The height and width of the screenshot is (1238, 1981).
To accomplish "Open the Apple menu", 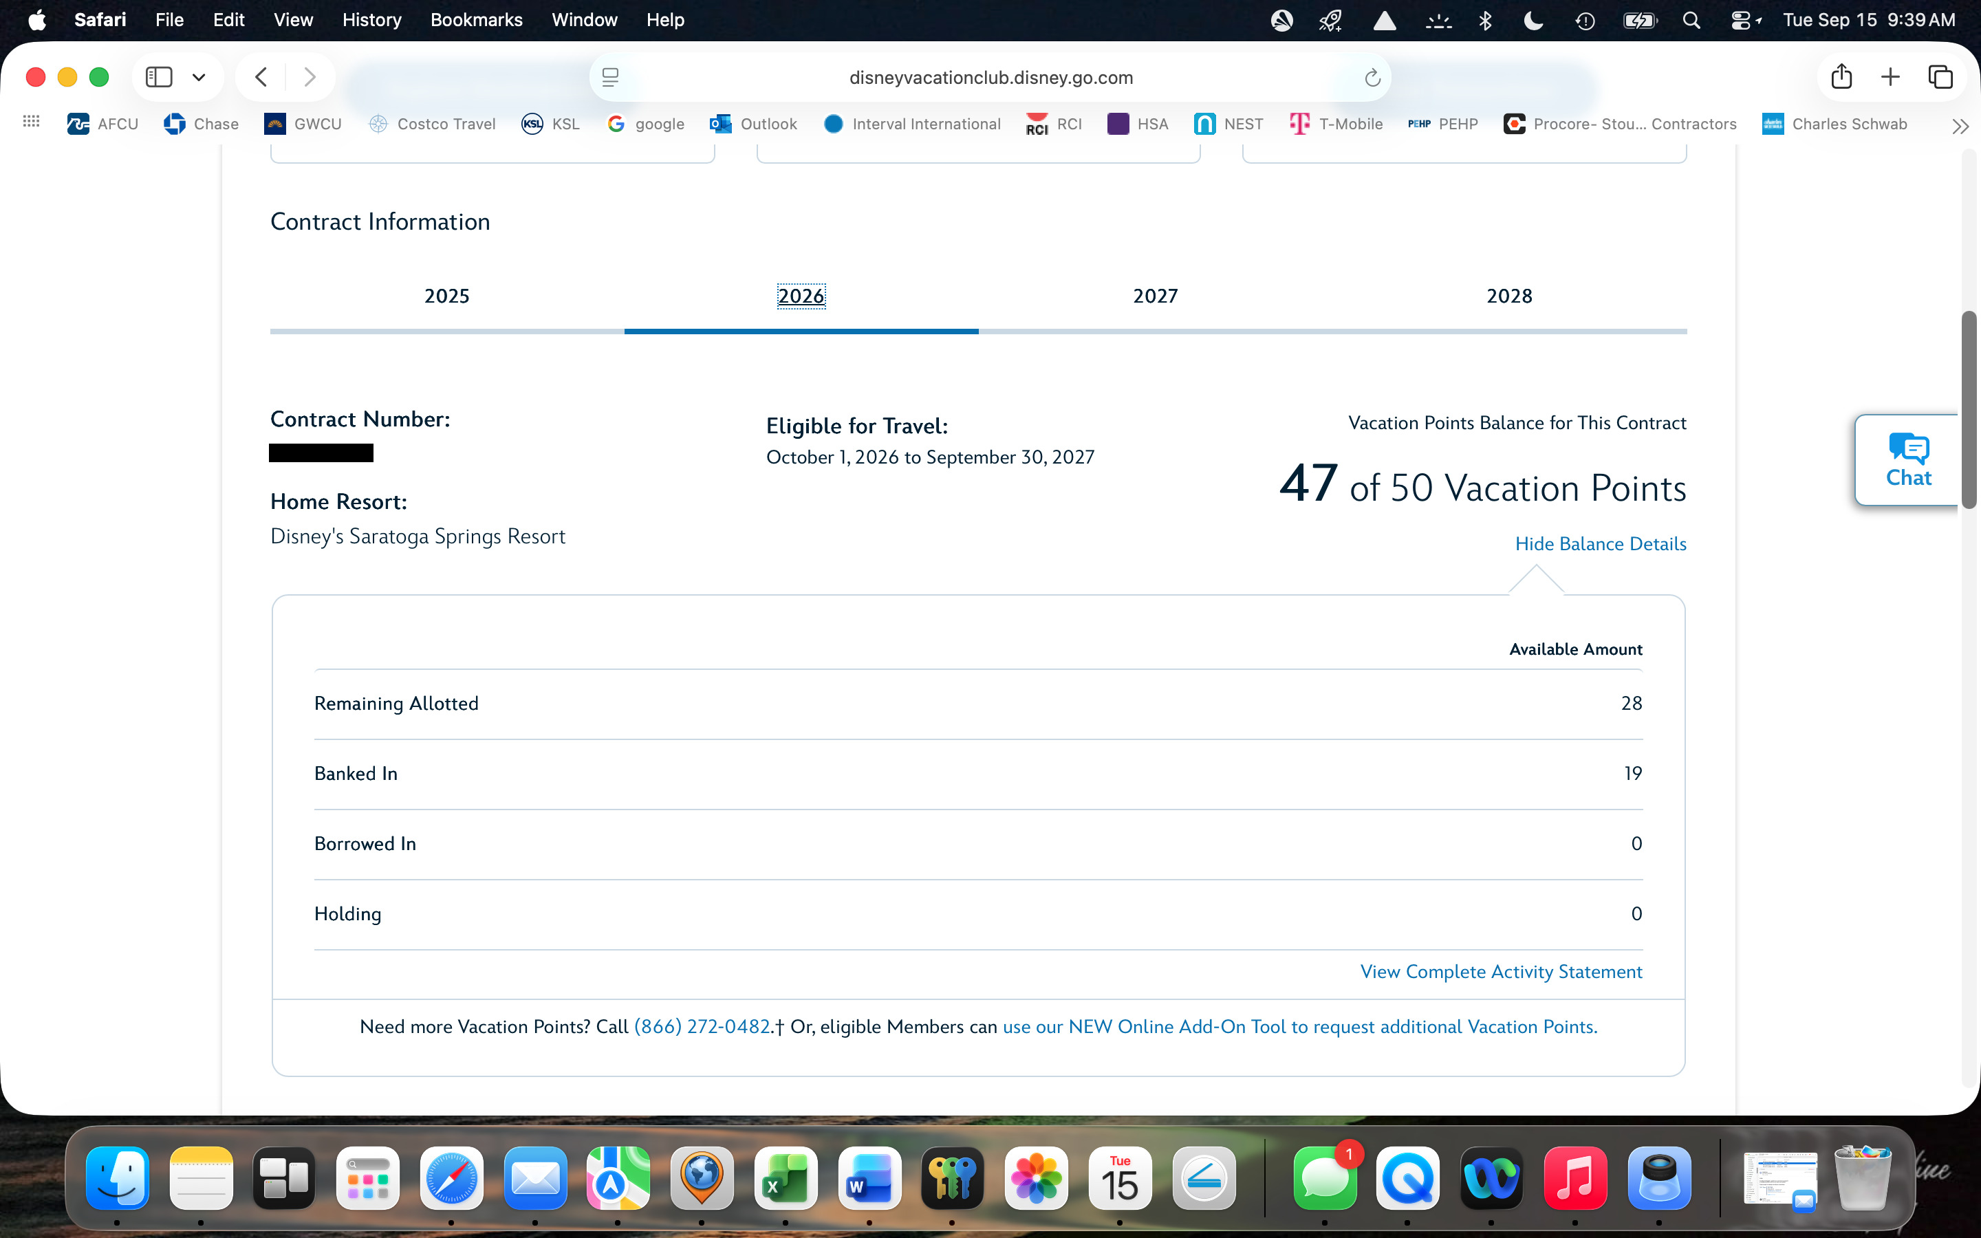I will click(36, 20).
